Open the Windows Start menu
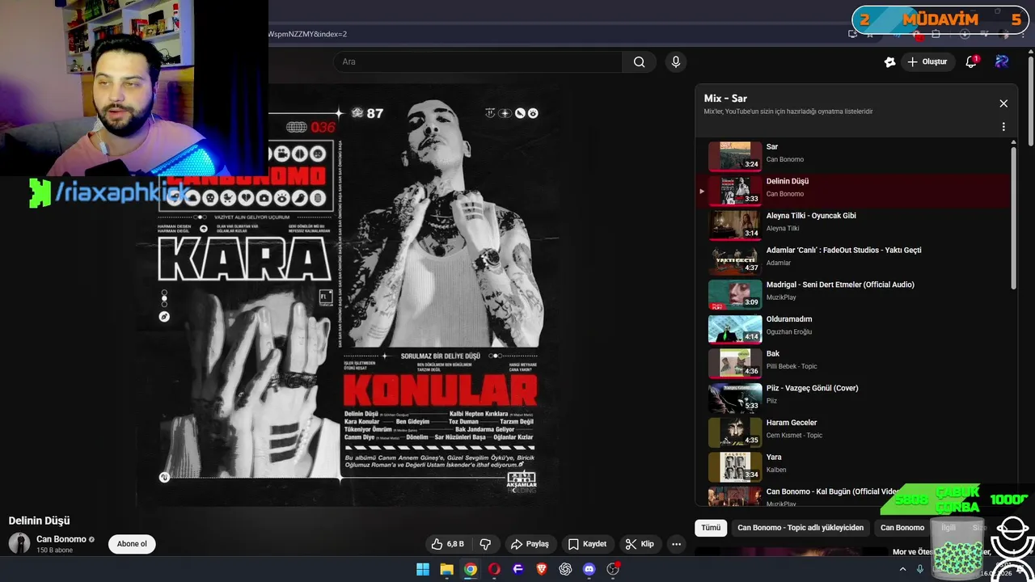The image size is (1035, 582). 423,569
